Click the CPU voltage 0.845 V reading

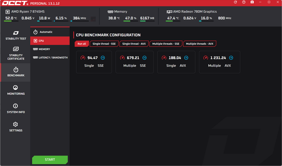pos(28,18)
